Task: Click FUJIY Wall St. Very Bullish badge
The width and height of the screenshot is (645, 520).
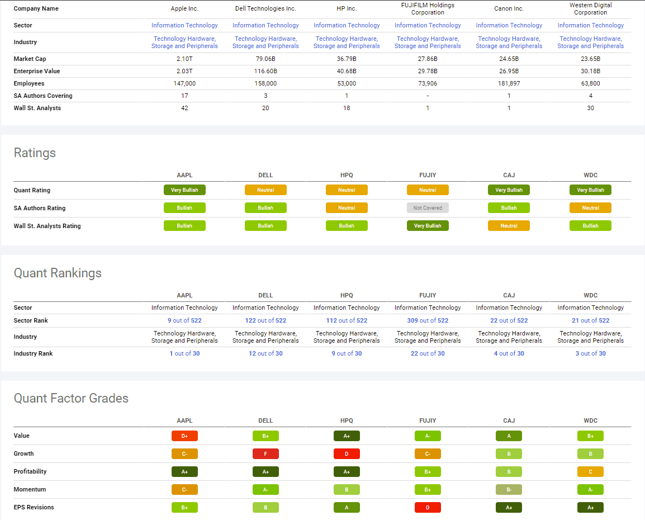Action: [x=428, y=226]
